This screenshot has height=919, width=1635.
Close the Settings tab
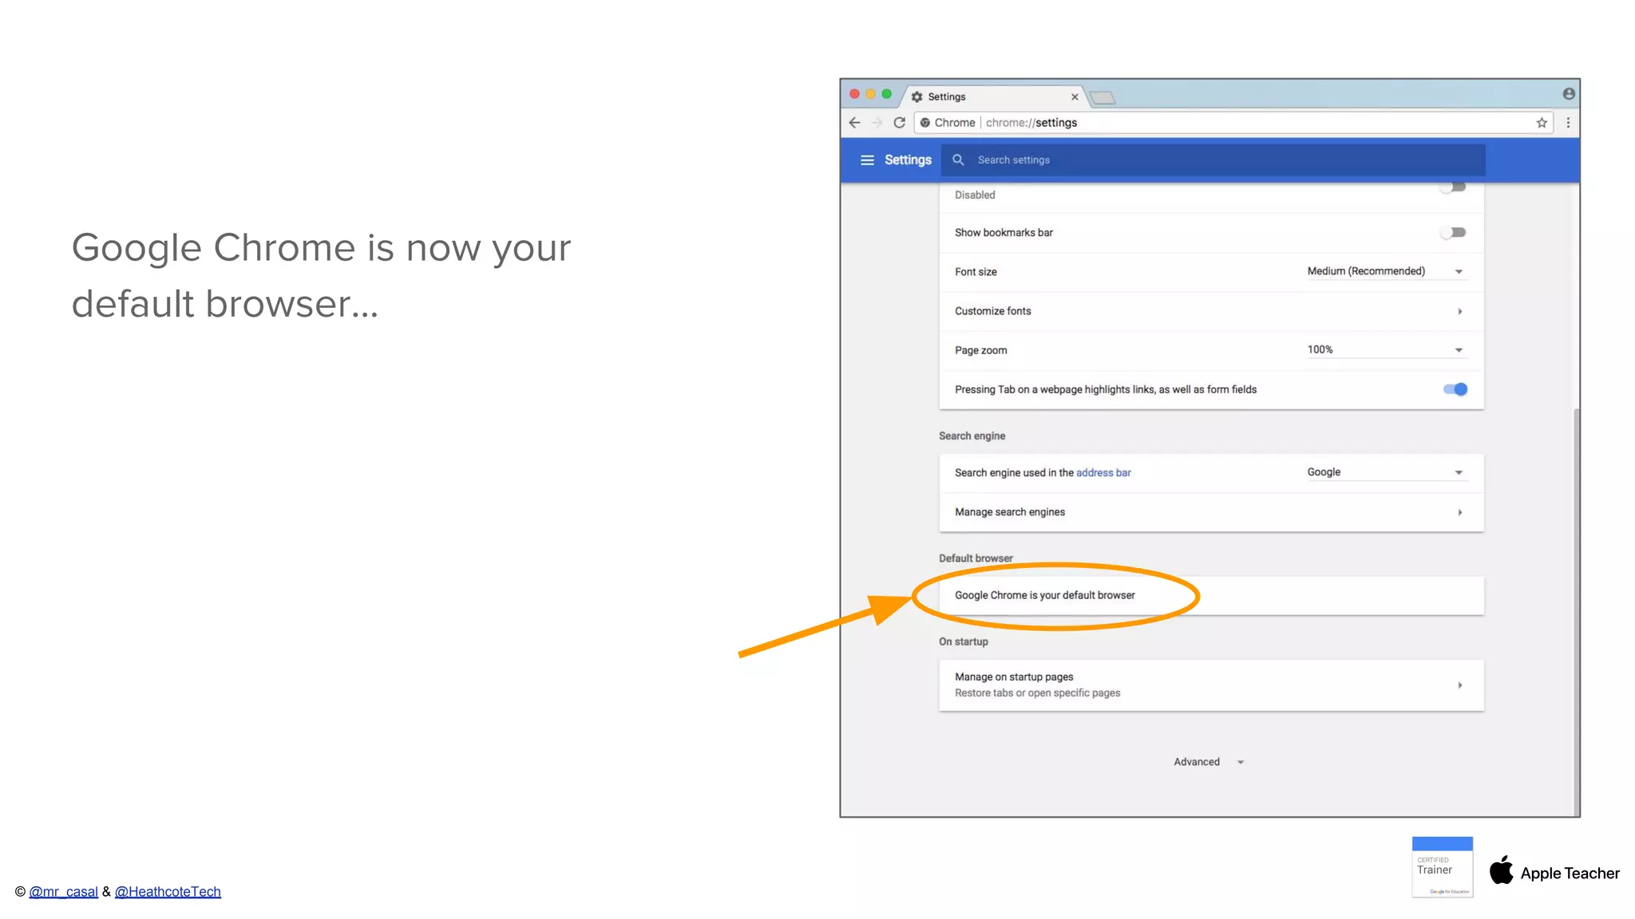click(x=1075, y=97)
